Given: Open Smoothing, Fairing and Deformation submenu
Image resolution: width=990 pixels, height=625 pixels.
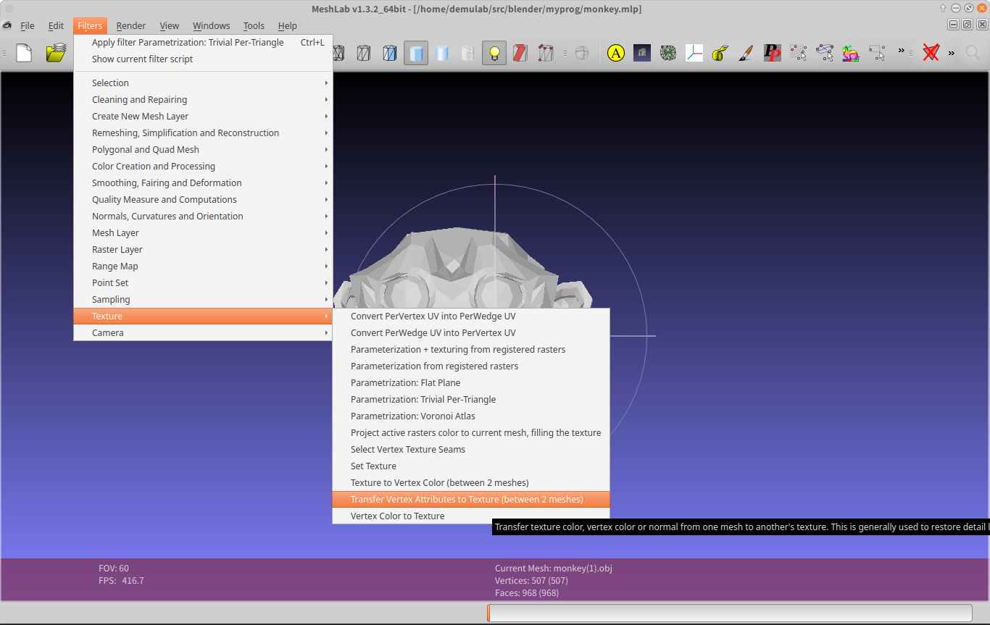Looking at the screenshot, I should pyautogui.click(x=203, y=183).
